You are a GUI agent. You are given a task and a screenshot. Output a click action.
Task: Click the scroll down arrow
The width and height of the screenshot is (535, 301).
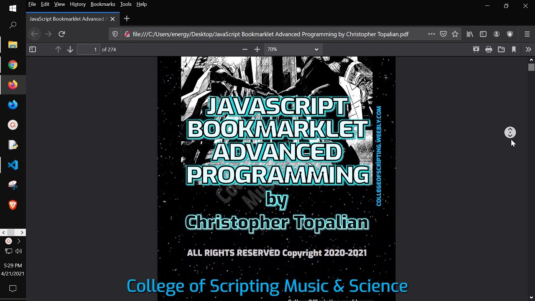pos(531,298)
